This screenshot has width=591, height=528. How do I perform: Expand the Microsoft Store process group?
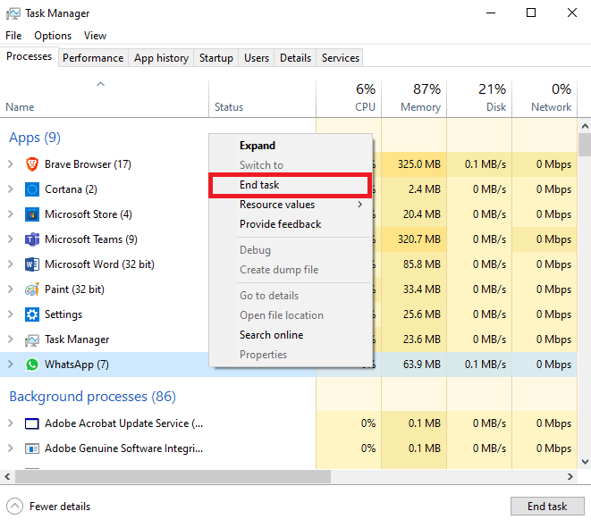(11, 214)
